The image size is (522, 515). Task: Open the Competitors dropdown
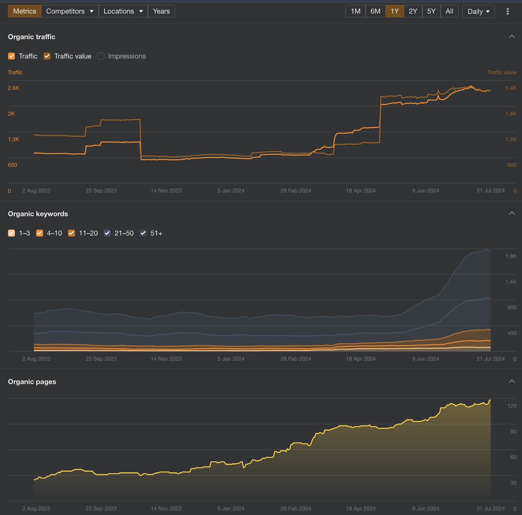tap(70, 11)
